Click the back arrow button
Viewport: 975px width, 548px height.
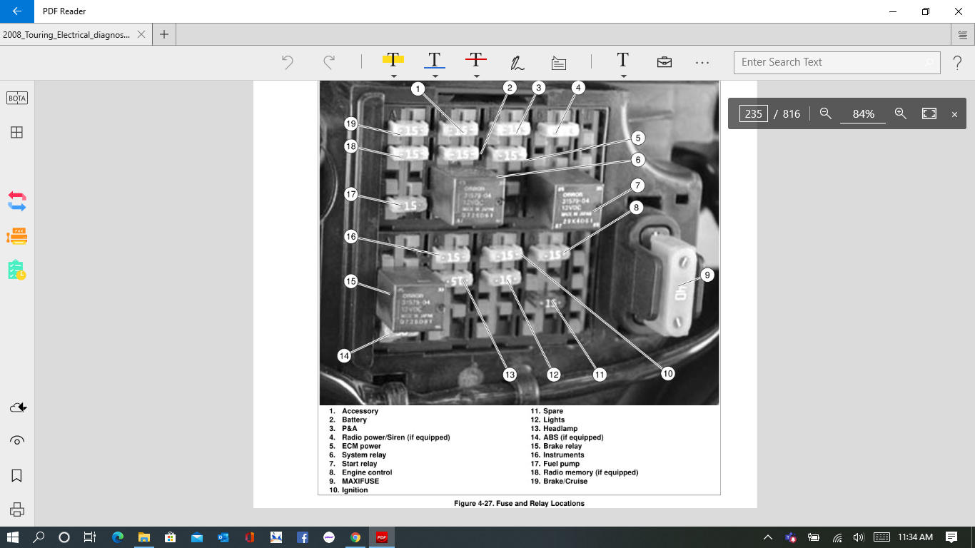pos(17,11)
